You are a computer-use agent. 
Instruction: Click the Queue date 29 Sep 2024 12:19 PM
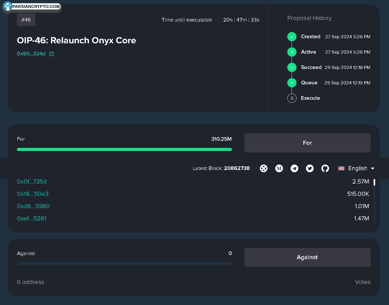pos(347,83)
